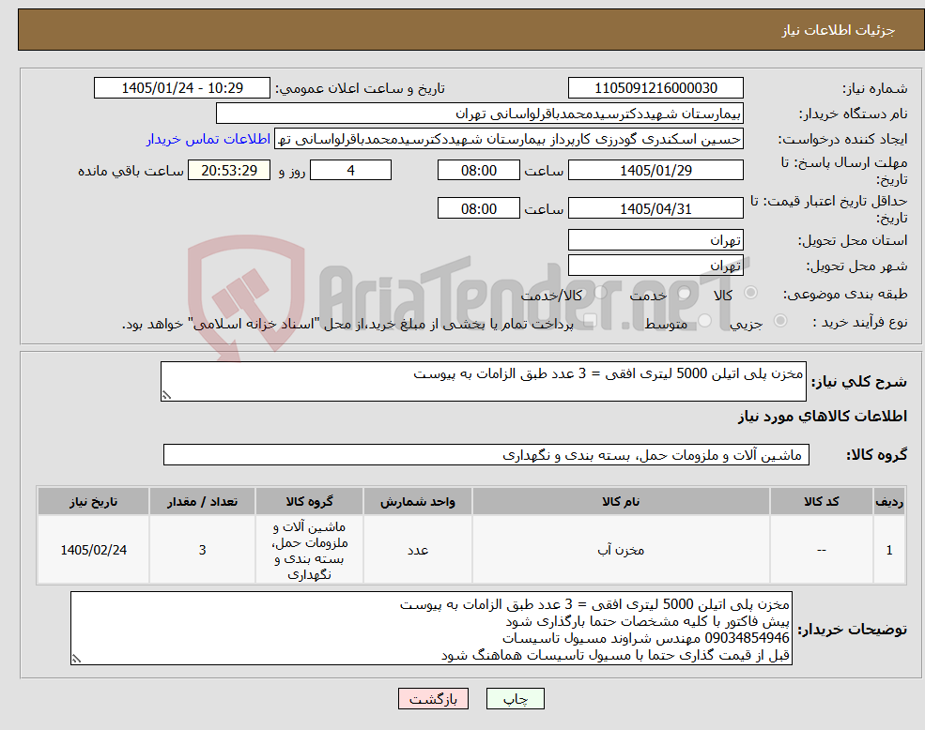Click the تاریخ نیاز column header
Screen dimensions: 925x730
pyautogui.click(x=93, y=501)
